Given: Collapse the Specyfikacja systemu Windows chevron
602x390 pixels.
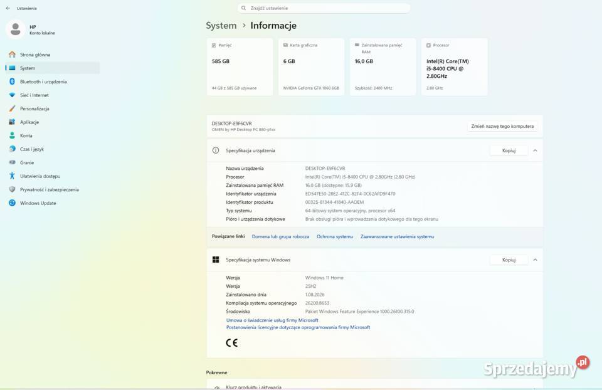Looking at the screenshot, I should 535,260.
